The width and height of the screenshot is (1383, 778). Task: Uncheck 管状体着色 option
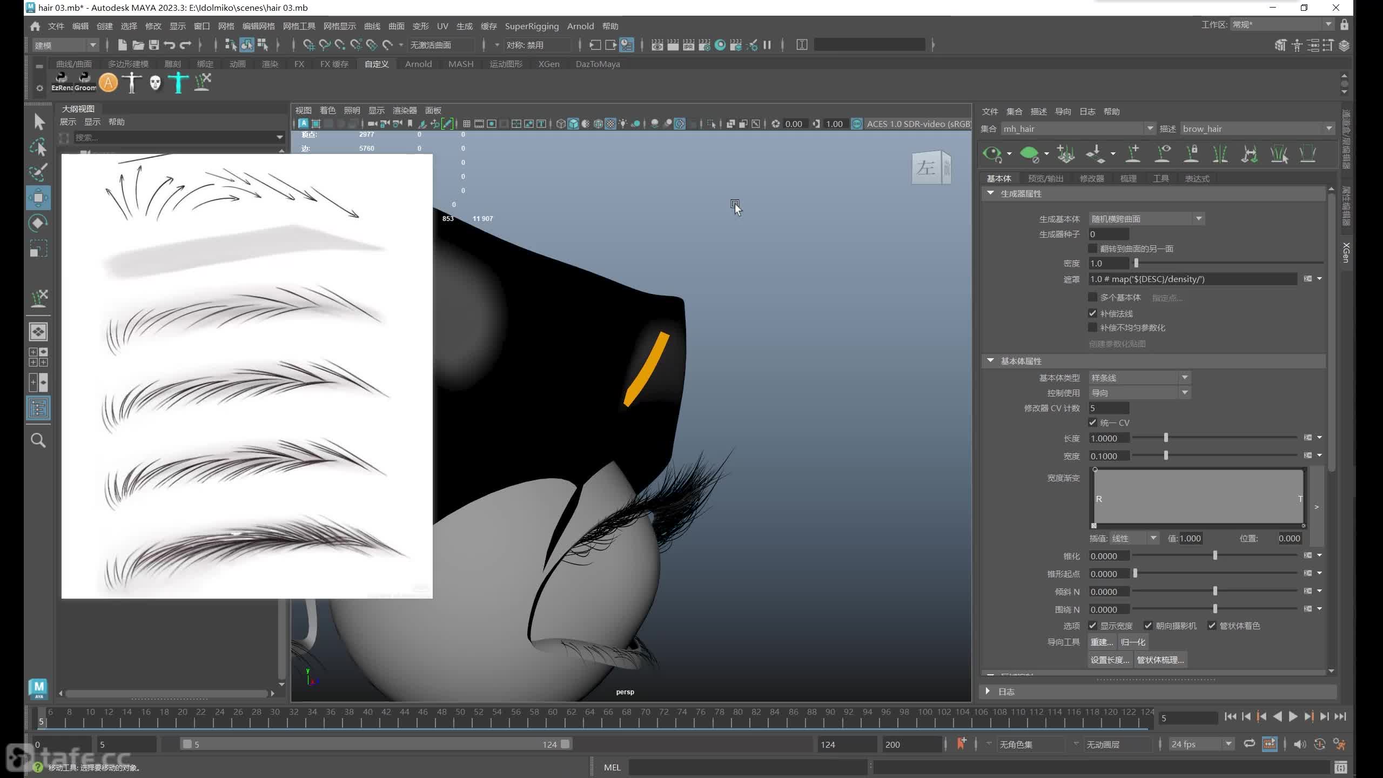(1212, 626)
